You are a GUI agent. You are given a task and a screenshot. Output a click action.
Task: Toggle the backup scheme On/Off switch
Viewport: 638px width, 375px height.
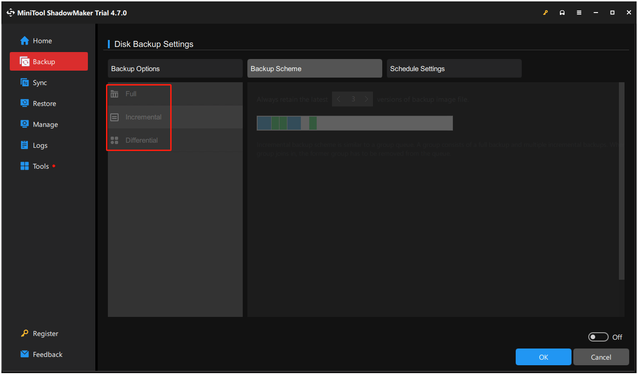(598, 337)
